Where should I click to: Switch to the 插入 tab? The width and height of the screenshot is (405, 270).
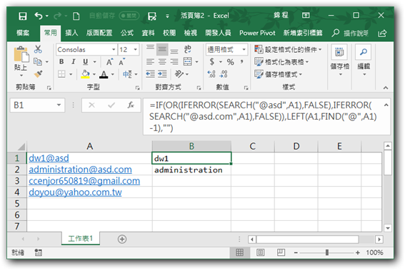(71, 33)
